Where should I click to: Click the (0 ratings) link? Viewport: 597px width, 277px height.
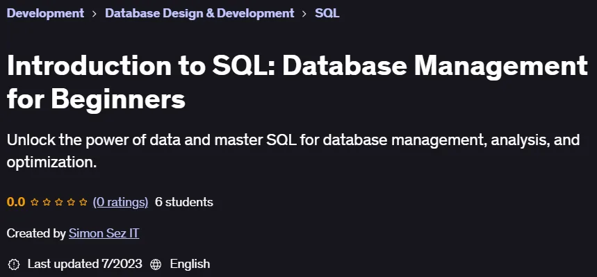[120, 202]
